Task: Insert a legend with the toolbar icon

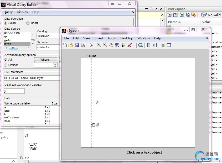Action: pos(154,45)
